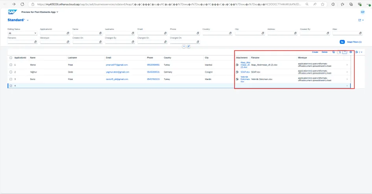Click attachment icon for SOAP.xlsx row
Image resolution: width=372 pixels, height=194 pixels.
tap(237, 72)
